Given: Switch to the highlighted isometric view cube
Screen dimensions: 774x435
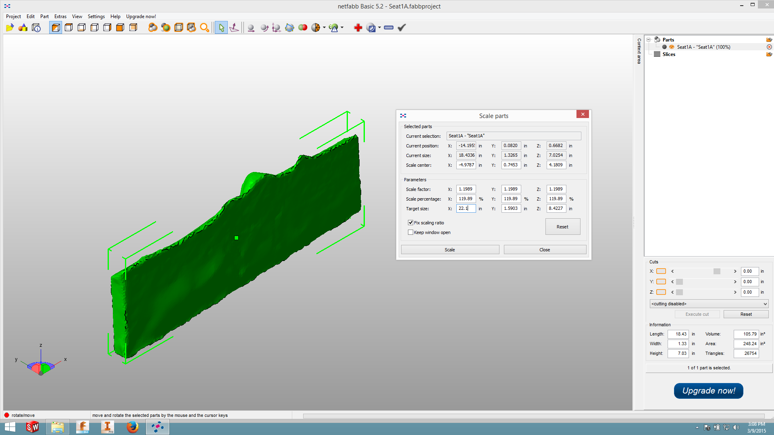Looking at the screenshot, I should coord(56,27).
